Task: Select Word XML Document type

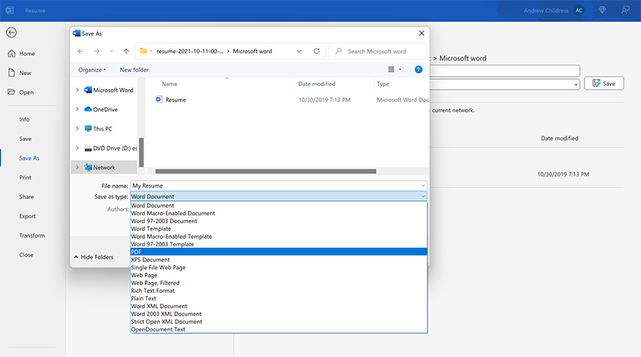Action: [279, 307]
